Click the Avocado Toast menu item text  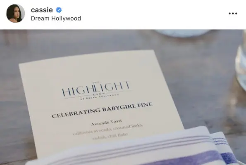click(107, 123)
